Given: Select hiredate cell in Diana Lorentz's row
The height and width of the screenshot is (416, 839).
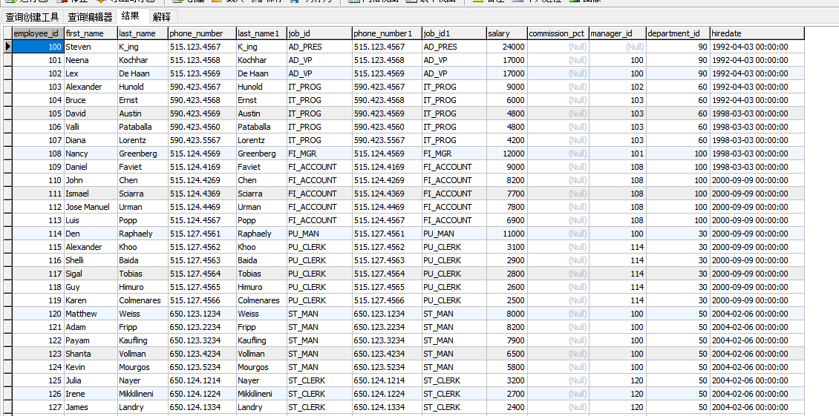Looking at the screenshot, I should [757, 140].
